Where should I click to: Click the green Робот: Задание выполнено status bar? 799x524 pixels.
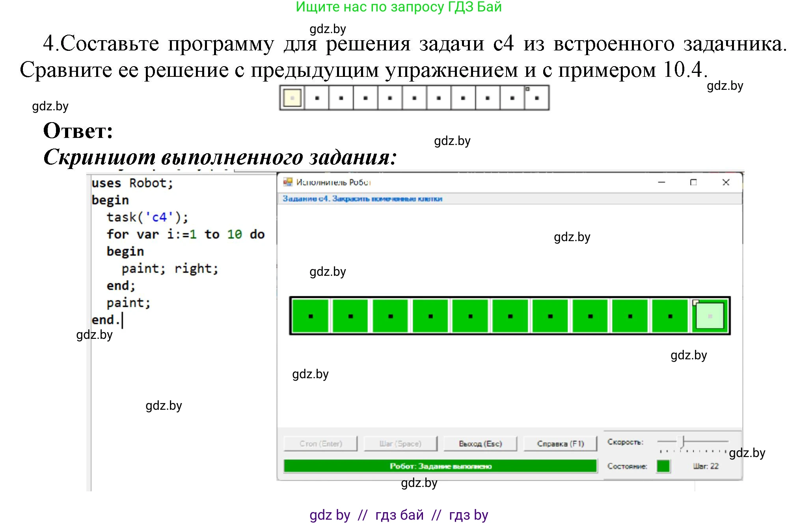click(x=441, y=466)
